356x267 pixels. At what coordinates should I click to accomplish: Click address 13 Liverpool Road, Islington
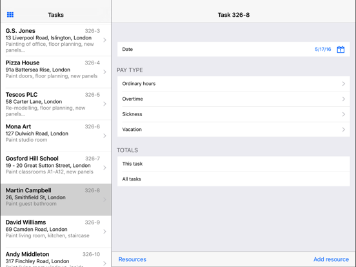coord(48,37)
